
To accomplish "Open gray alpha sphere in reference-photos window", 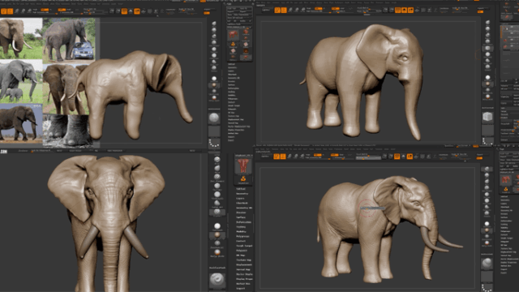I will 214,118.
